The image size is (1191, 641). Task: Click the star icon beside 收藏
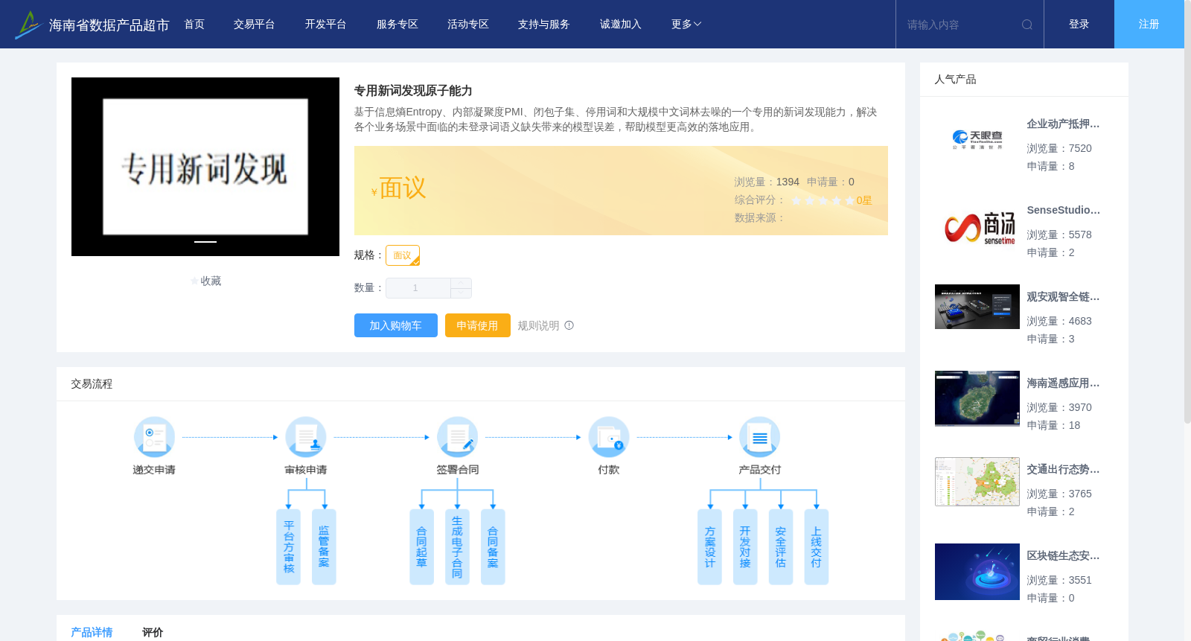(x=195, y=281)
